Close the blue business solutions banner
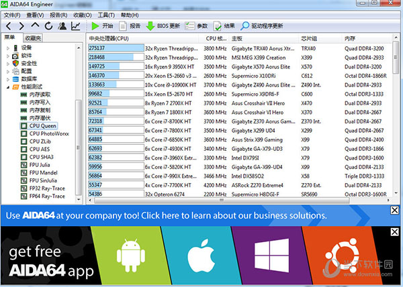The image size is (403, 287). [x=394, y=211]
